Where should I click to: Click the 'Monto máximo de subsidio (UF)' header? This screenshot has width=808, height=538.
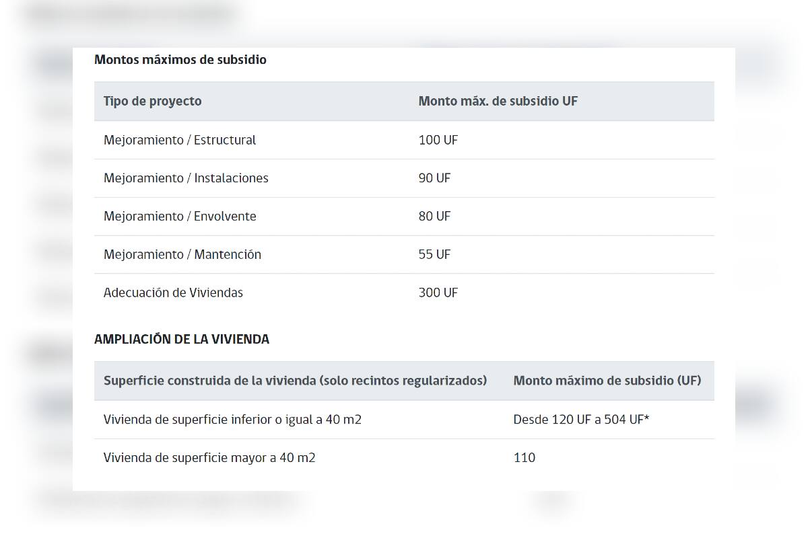pyautogui.click(x=607, y=381)
